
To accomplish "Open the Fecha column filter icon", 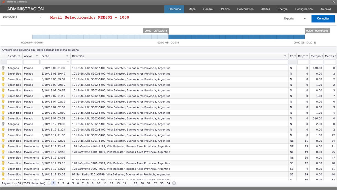I will [67, 56].
